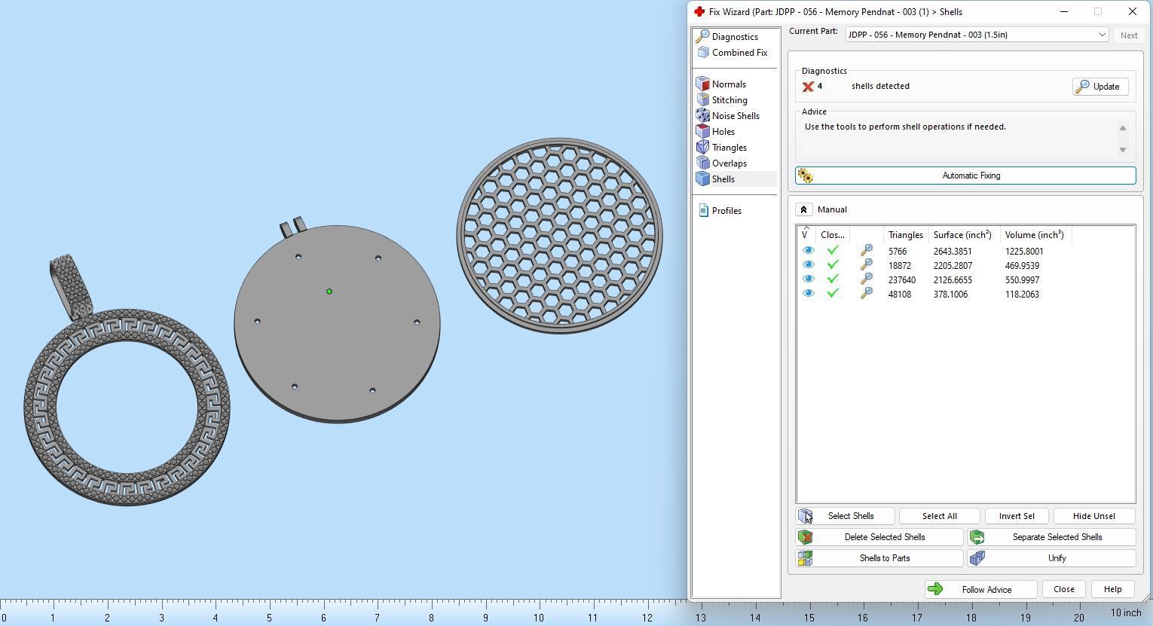Hide the shell with 237640 triangles

click(x=808, y=279)
